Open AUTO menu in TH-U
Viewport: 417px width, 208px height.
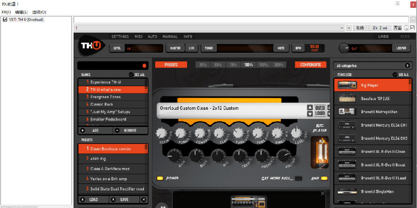[152, 37]
